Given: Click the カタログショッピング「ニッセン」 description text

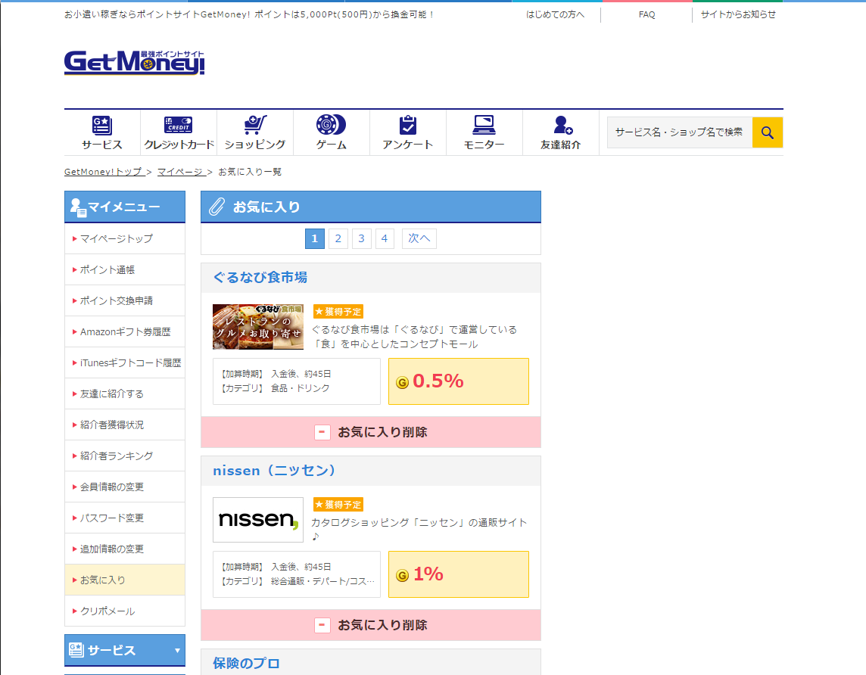Looking at the screenshot, I should point(419,529).
